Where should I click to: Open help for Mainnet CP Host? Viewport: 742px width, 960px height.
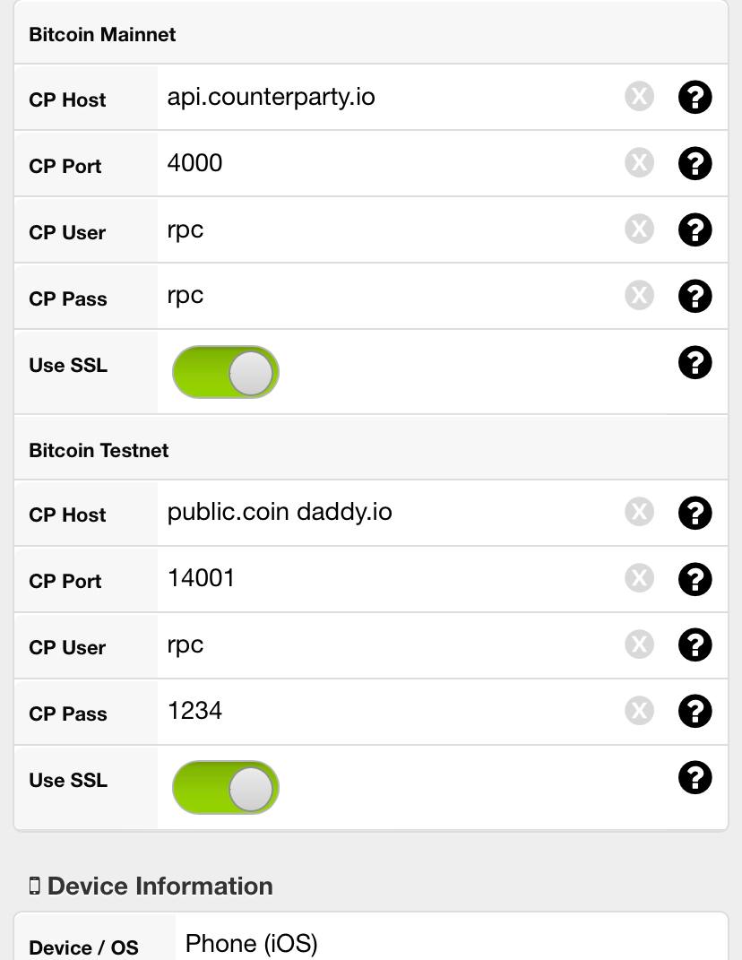(x=695, y=97)
